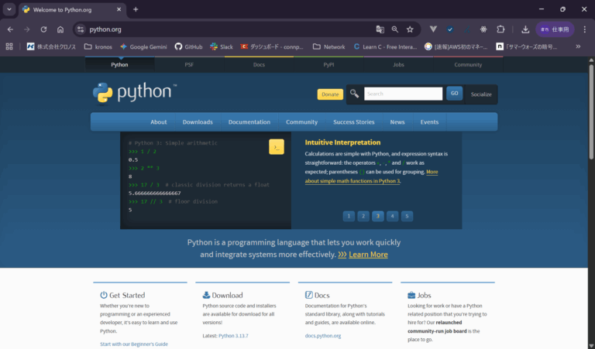This screenshot has width=595, height=349.
Task: Open the Python 3.13.7 download link
Action: coord(233,336)
